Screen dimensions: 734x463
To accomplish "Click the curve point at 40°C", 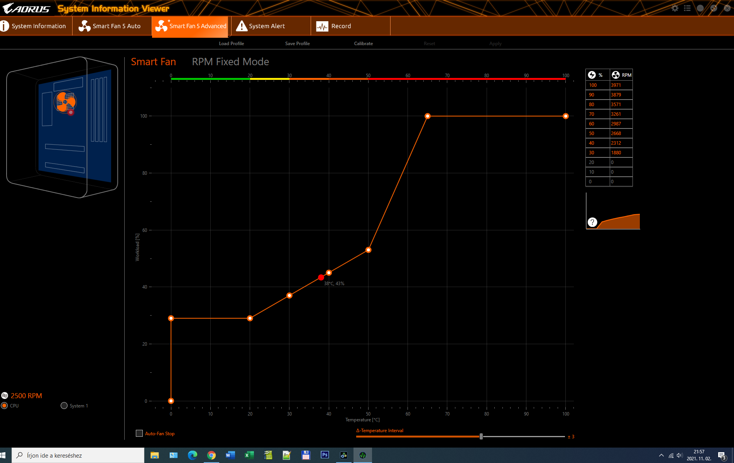I will pyautogui.click(x=329, y=273).
